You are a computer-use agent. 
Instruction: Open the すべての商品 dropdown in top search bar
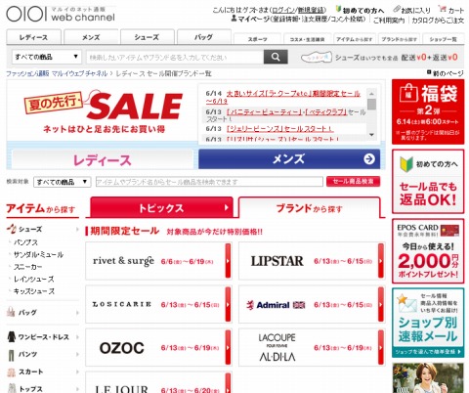click(46, 57)
